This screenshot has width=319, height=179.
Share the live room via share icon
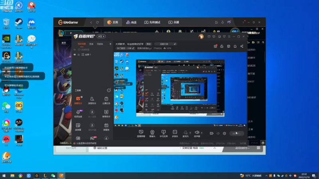point(242,46)
